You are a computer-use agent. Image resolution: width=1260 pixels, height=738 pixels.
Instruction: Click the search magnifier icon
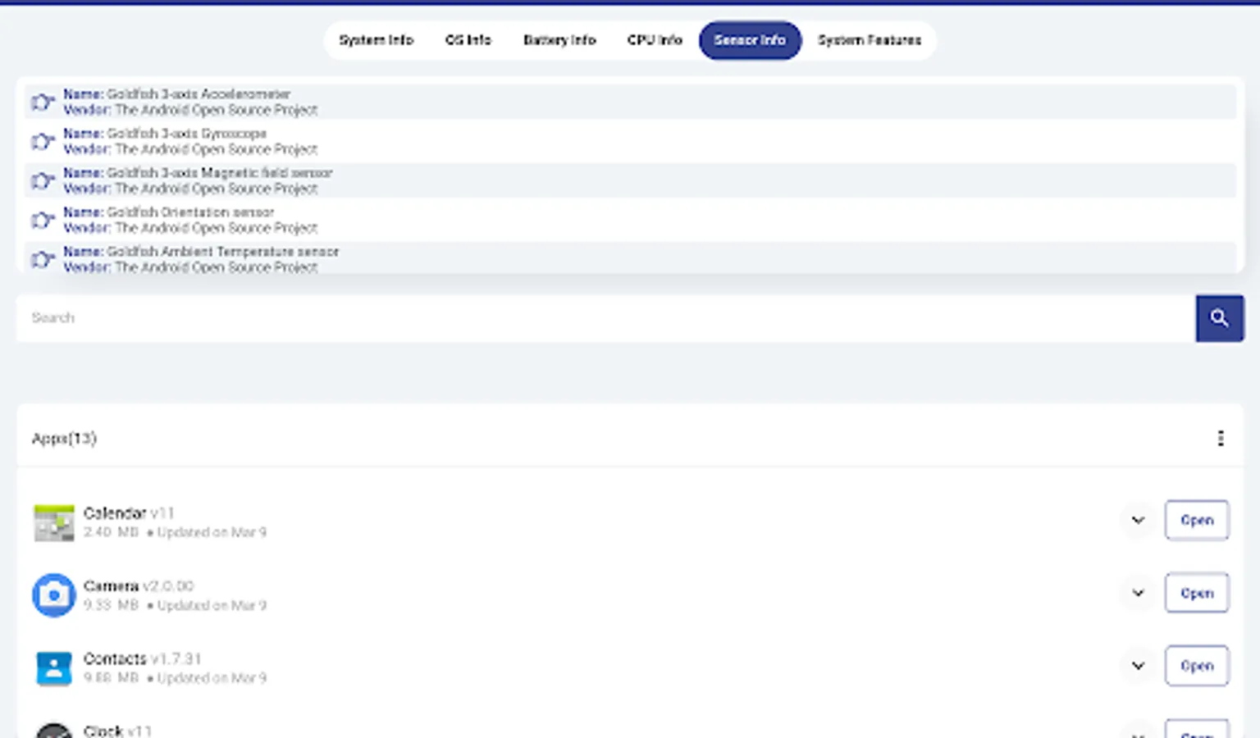point(1220,318)
